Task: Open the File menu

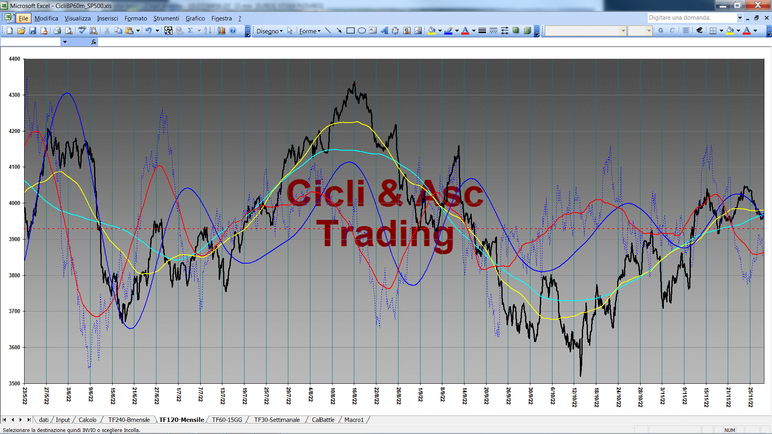Action: pos(23,18)
